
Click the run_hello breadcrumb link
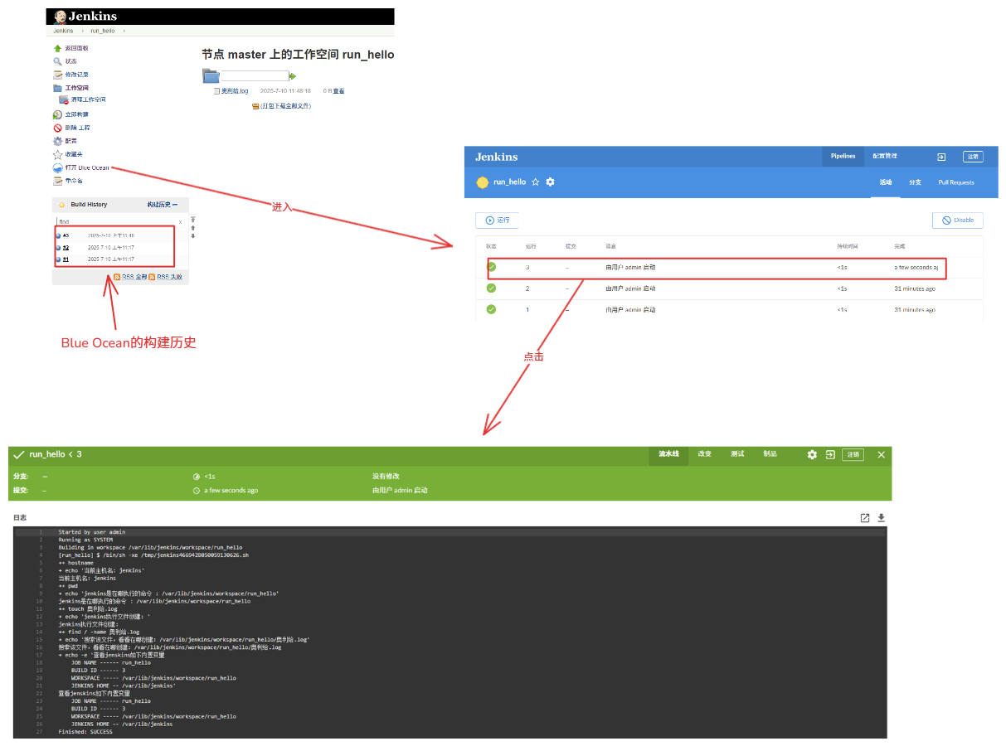pos(102,31)
